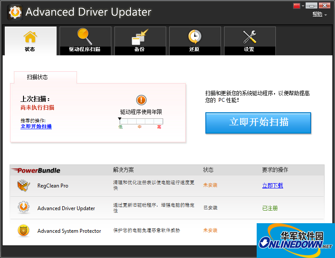Click the house icon on status tab

pyautogui.click(x=30, y=37)
